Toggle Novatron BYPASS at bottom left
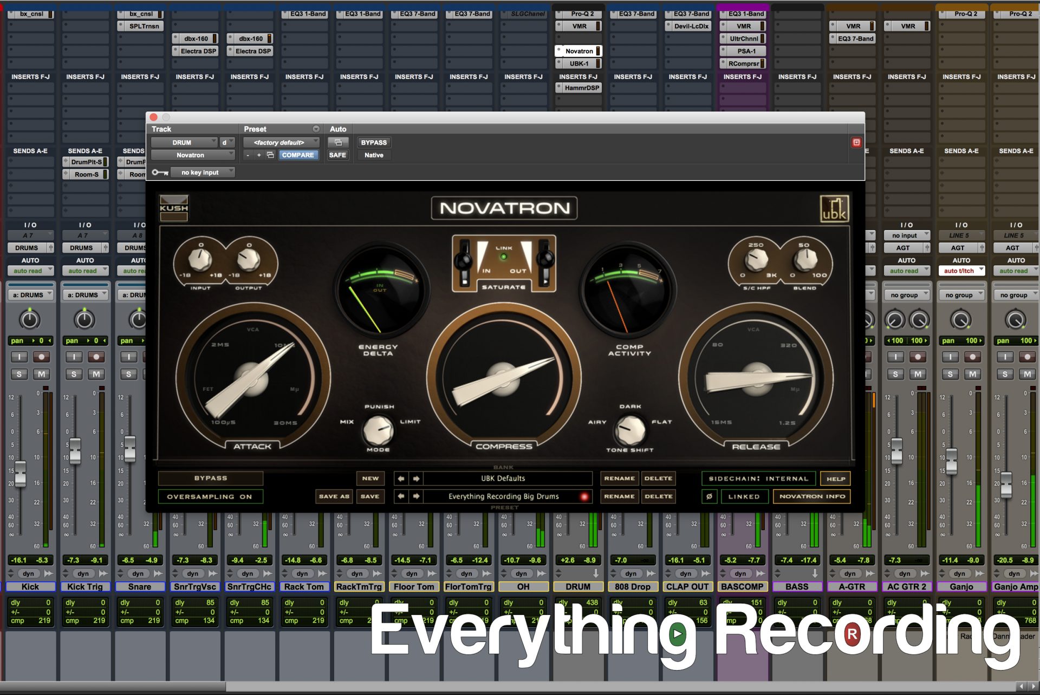The height and width of the screenshot is (695, 1040). click(x=210, y=478)
